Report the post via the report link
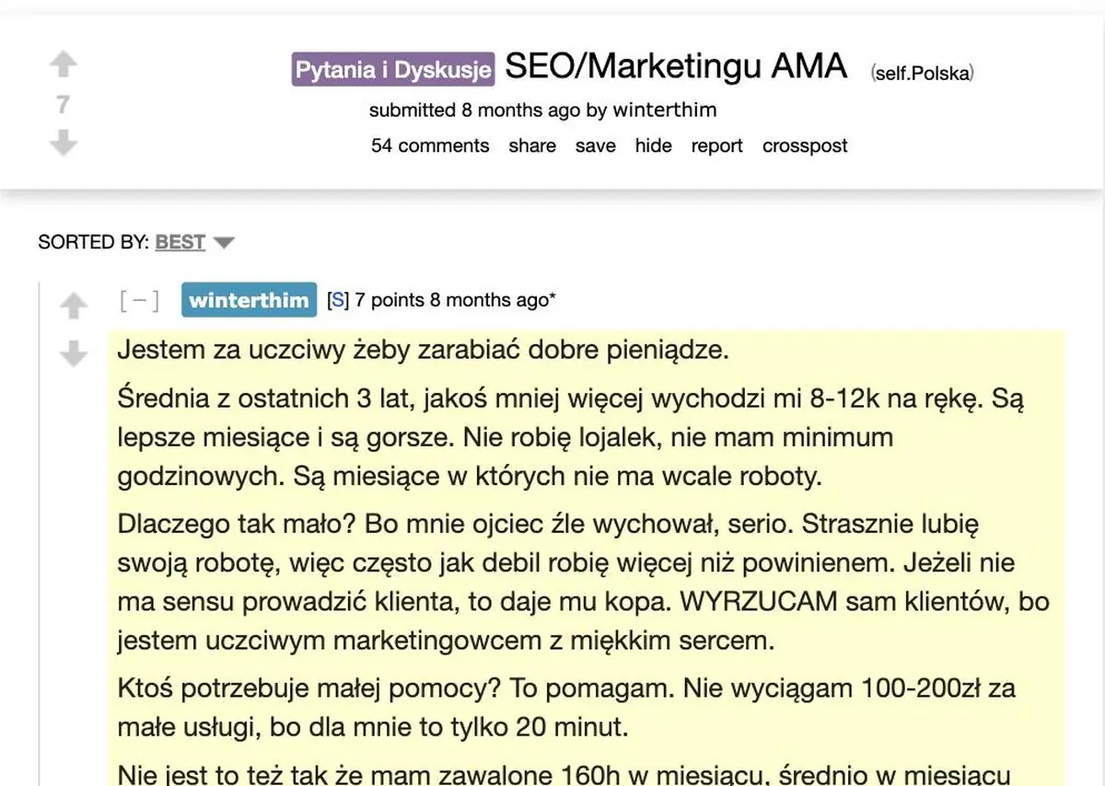 pos(716,145)
